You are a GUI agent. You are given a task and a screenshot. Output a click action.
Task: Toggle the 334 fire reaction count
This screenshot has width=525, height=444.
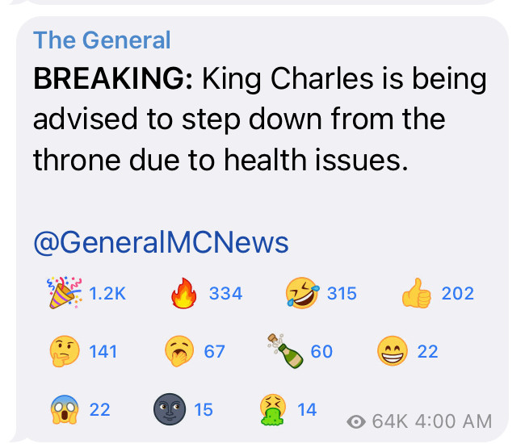coord(225,294)
